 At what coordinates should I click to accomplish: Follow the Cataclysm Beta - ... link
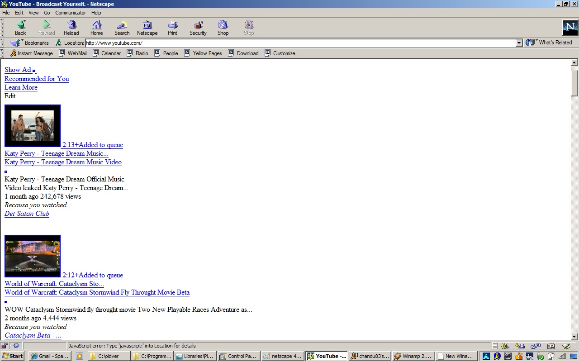[x=33, y=335]
